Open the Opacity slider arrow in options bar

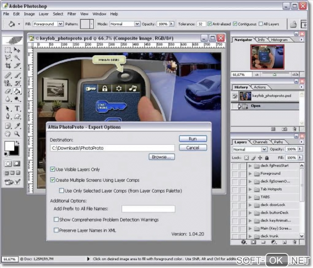(172, 24)
